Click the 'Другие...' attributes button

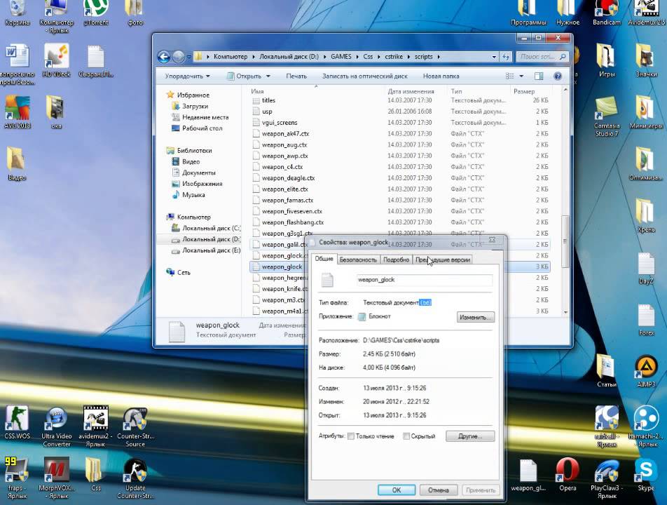pos(470,436)
